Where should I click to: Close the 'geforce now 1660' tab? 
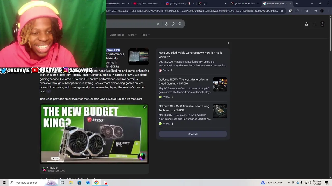pos(290,3)
